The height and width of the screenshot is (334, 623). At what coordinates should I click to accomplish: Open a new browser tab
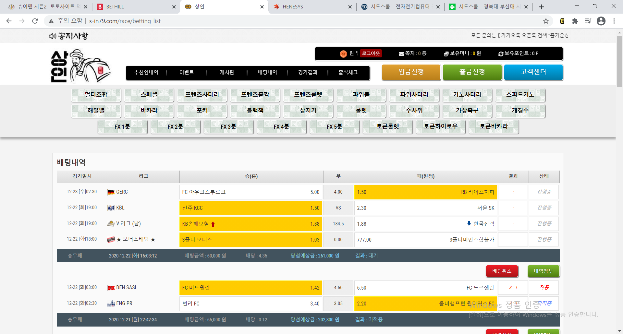(x=541, y=7)
